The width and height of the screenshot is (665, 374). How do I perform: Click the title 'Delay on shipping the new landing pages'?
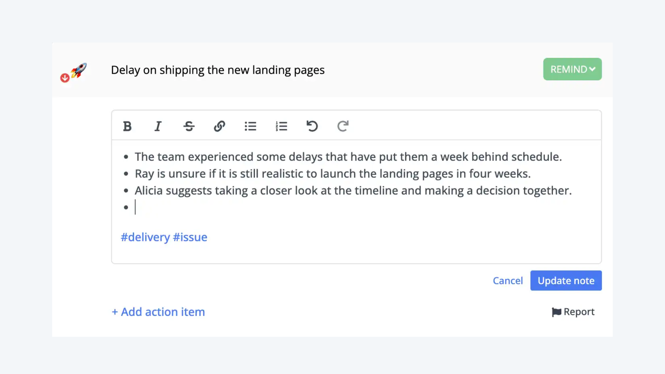pyautogui.click(x=218, y=70)
